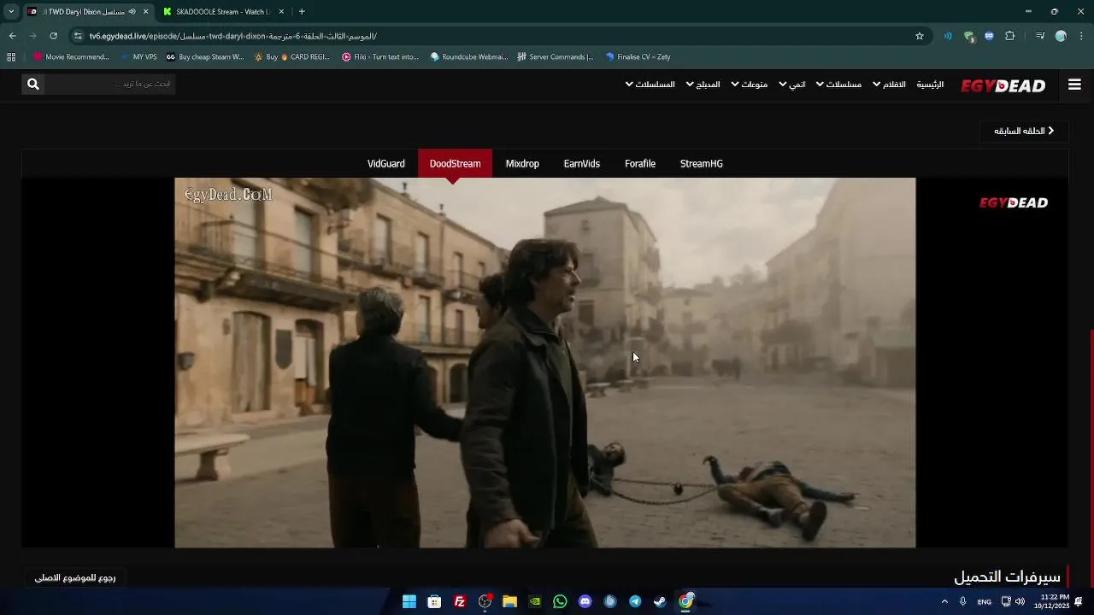
Task: Select the VidGuard server tab
Action: tap(386, 164)
